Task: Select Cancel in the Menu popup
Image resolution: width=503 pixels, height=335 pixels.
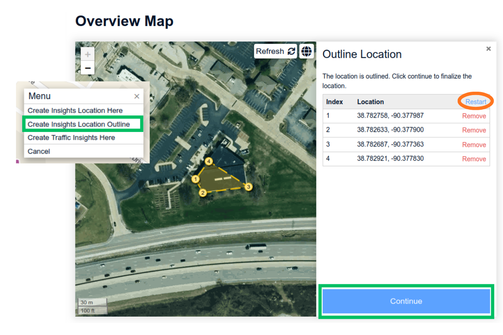Action: pyautogui.click(x=39, y=151)
